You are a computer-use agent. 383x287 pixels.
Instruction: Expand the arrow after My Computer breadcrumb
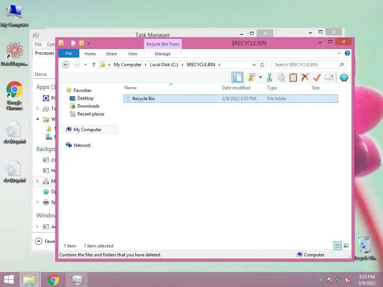(x=145, y=65)
